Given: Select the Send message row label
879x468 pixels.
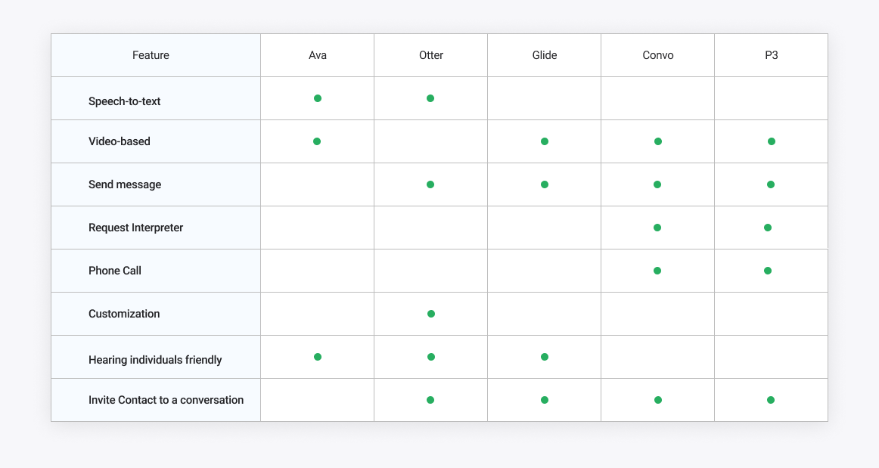Looking at the screenshot, I should click(x=125, y=184).
